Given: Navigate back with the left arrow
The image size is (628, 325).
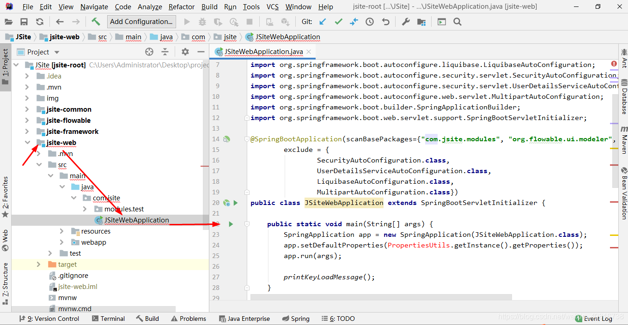Looking at the screenshot, I should (60, 22).
